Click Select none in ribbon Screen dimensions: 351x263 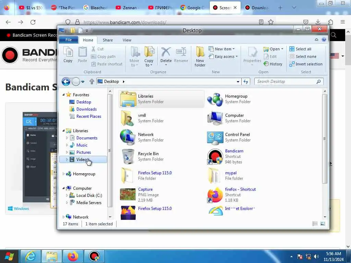click(x=303, y=57)
